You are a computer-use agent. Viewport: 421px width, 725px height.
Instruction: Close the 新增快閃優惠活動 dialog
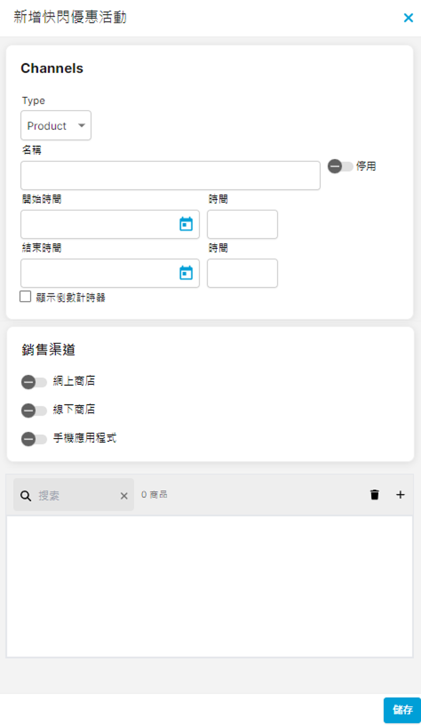408,18
